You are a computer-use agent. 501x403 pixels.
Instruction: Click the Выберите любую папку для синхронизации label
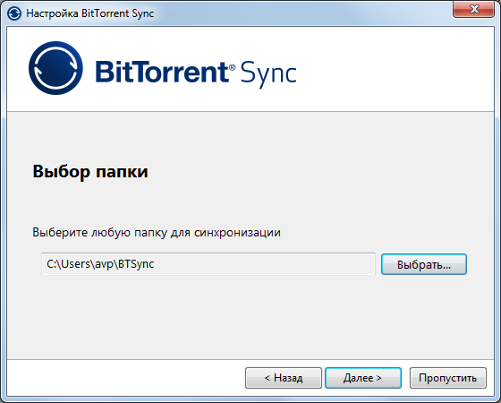157,233
